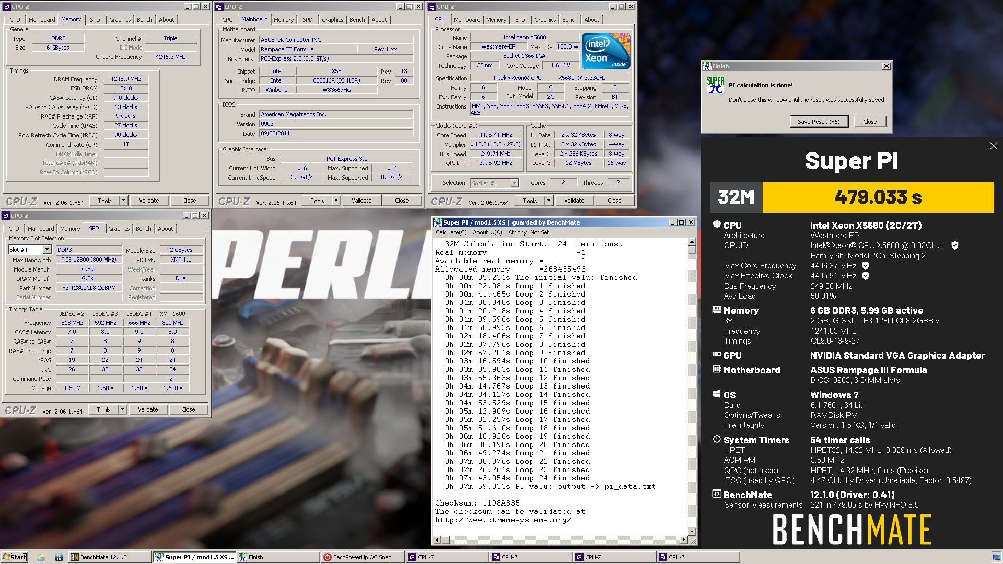Open the Slot #1 dropdown in SPD window
The height and width of the screenshot is (564, 1003).
tap(47, 250)
